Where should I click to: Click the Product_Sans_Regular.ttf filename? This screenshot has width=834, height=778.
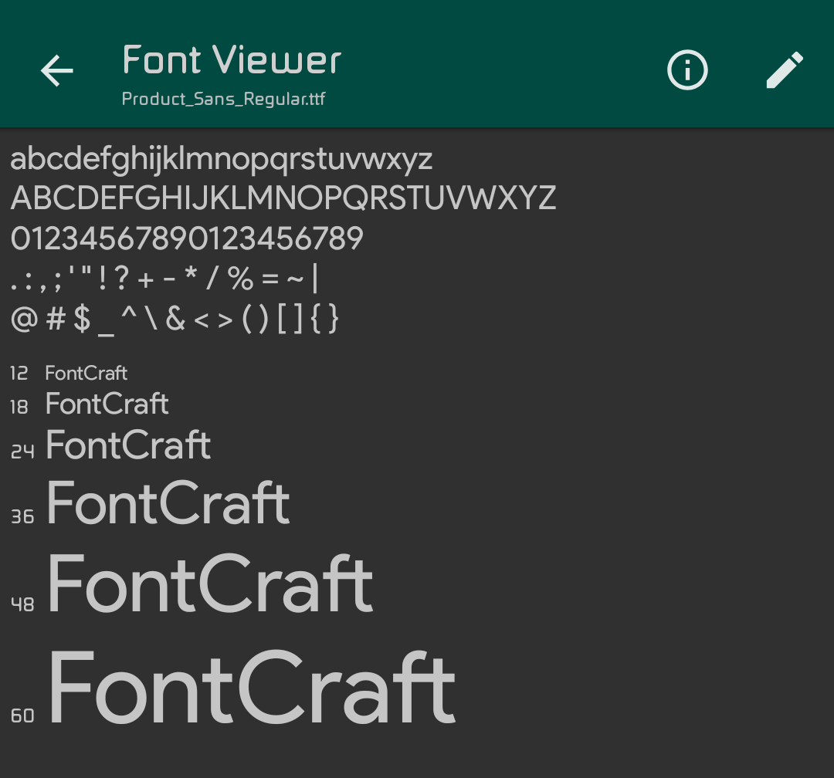click(223, 99)
